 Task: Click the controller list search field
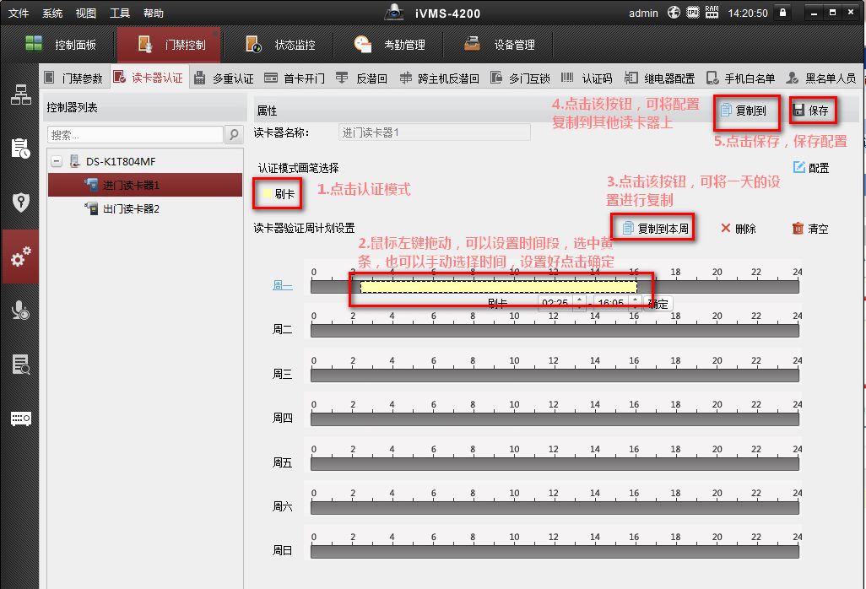[135, 135]
